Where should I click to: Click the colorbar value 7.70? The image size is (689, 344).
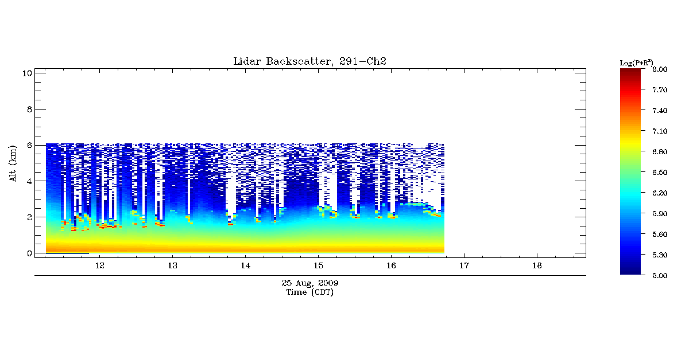coord(659,90)
